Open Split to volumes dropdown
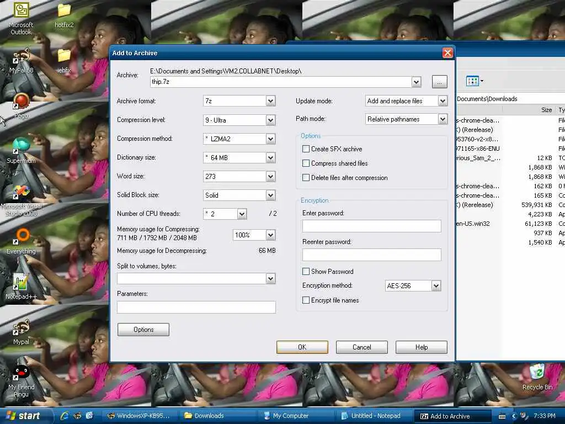This screenshot has height=424, width=565. click(270, 278)
